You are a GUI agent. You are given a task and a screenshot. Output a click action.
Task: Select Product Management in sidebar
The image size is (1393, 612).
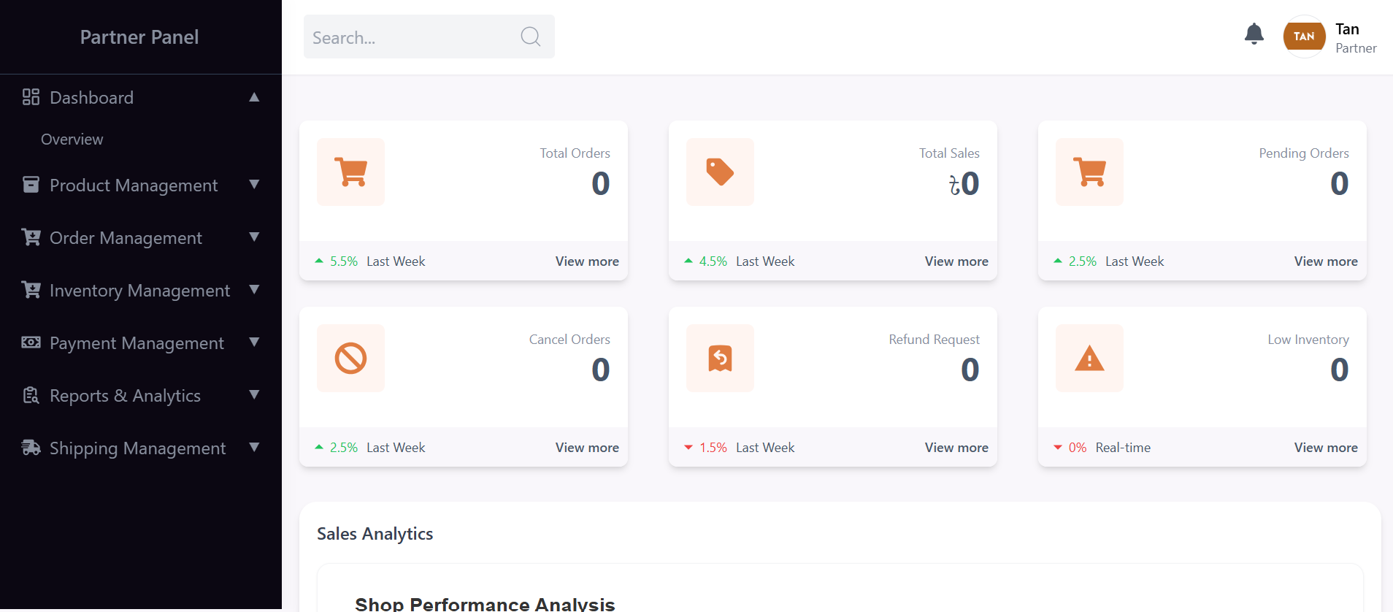click(x=134, y=185)
